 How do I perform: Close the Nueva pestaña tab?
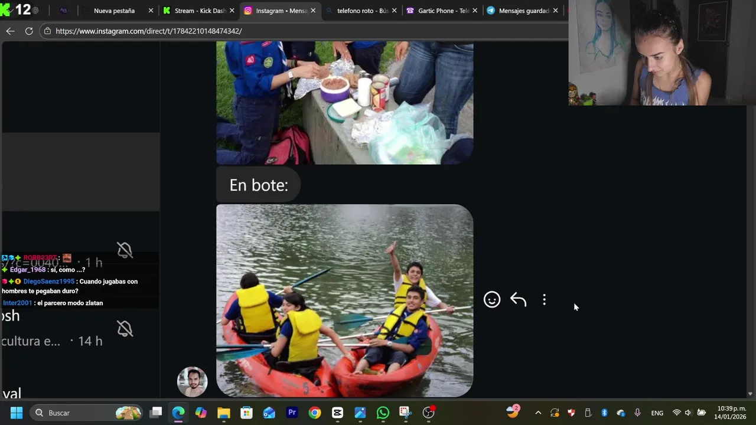coord(151,11)
